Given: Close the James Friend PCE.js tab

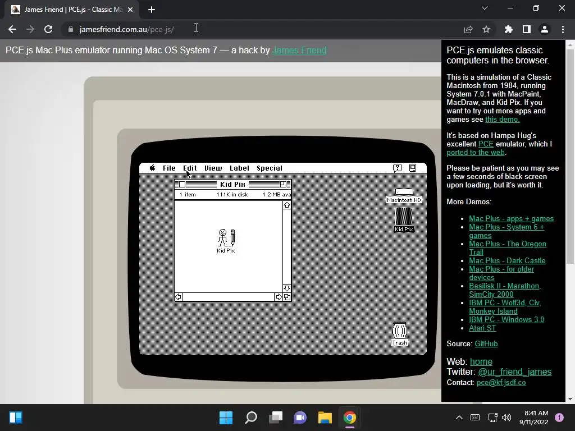Looking at the screenshot, I should (x=130, y=10).
